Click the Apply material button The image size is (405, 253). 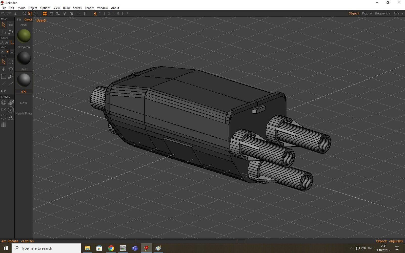(24, 25)
